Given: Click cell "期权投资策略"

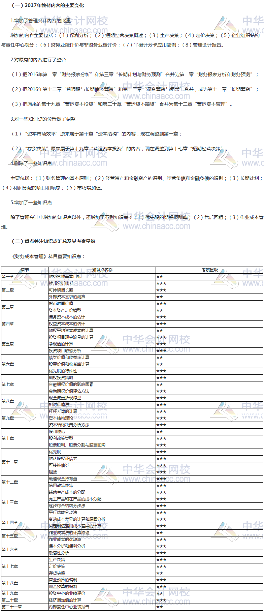Looking at the screenshot, I should point(102,378).
